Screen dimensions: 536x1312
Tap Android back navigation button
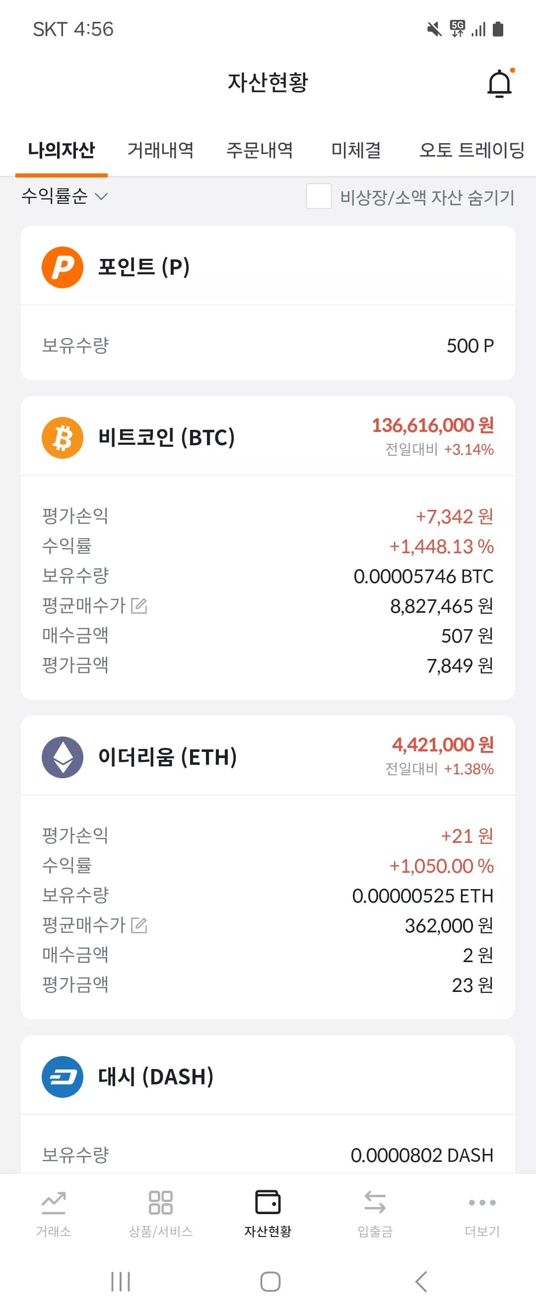point(421,1281)
